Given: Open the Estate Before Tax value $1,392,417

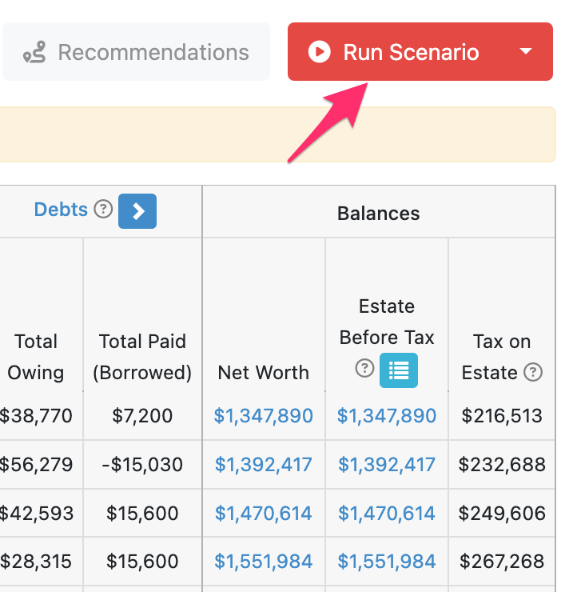Looking at the screenshot, I should [x=387, y=464].
